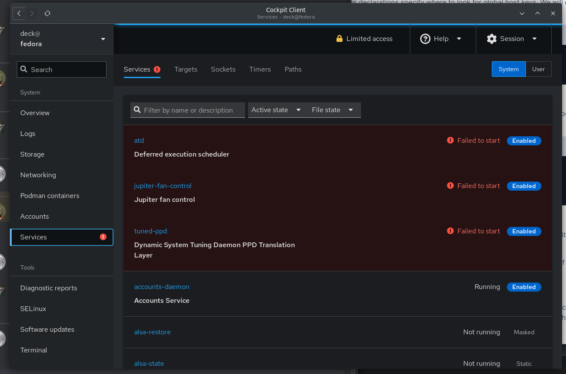Click the Enabled badge for tuned-ppd
The width and height of the screenshot is (566, 374).
pos(524,231)
